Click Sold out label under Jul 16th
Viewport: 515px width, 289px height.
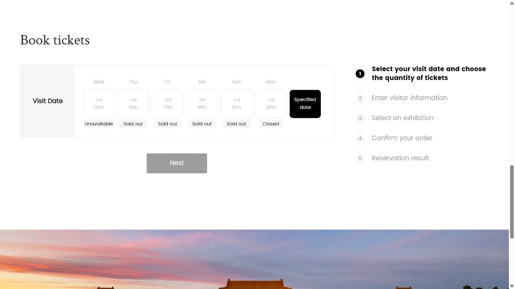point(133,124)
